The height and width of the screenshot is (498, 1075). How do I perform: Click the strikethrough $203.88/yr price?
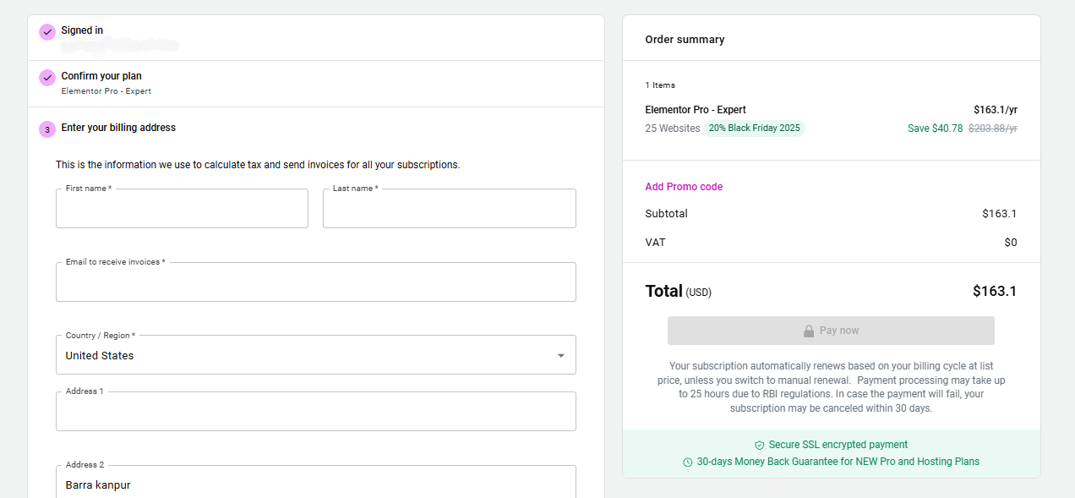click(x=990, y=127)
